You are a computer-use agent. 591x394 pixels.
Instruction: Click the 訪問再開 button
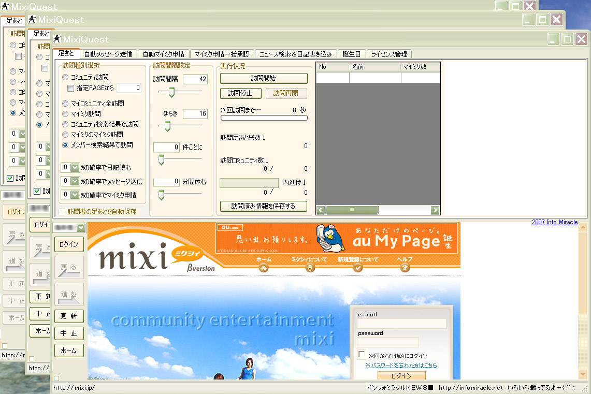pos(286,93)
